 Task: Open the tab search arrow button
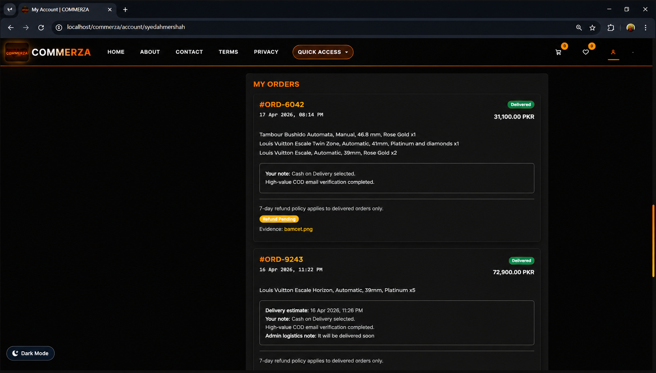coord(10,9)
